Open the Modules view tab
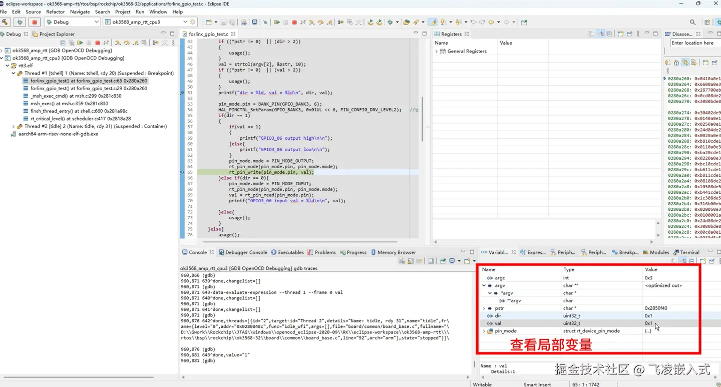 click(655, 252)
